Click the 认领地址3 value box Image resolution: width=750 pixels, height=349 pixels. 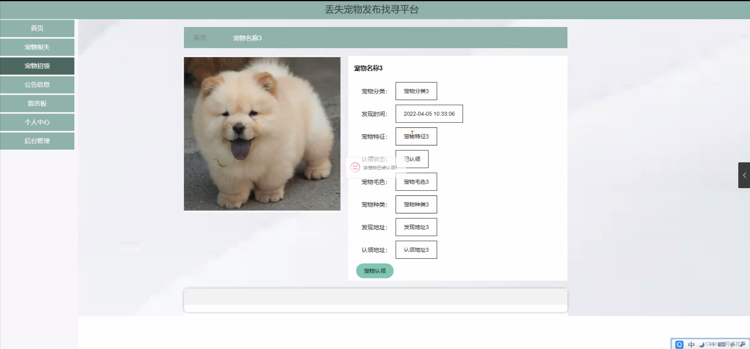[x=416, y=250]
